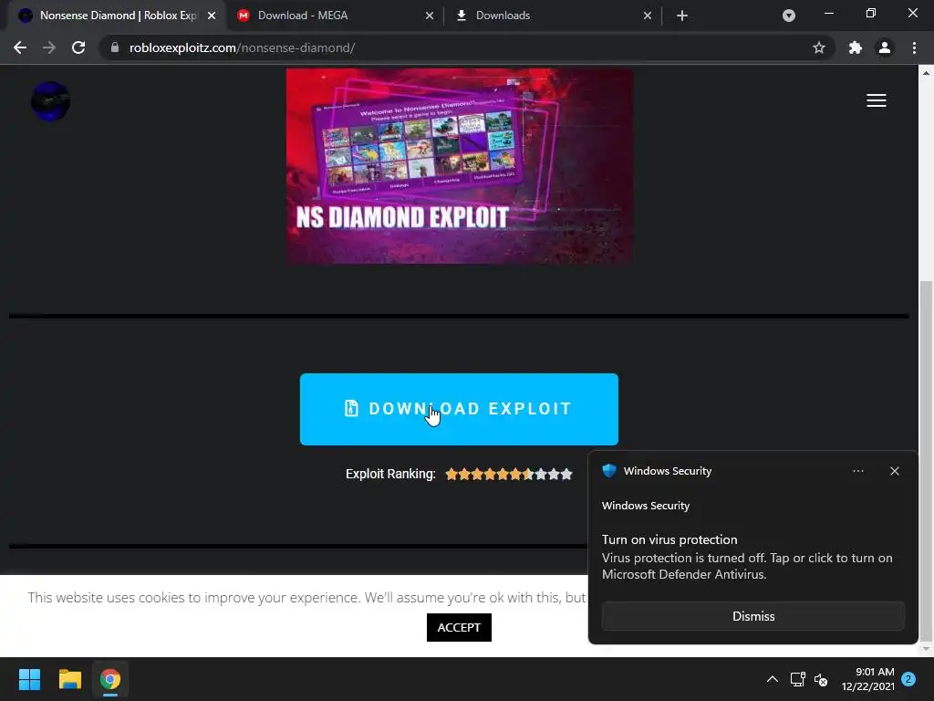Open the Chrome extensions puzzle icon
The image size is (934, 701).
coord(856,47)
